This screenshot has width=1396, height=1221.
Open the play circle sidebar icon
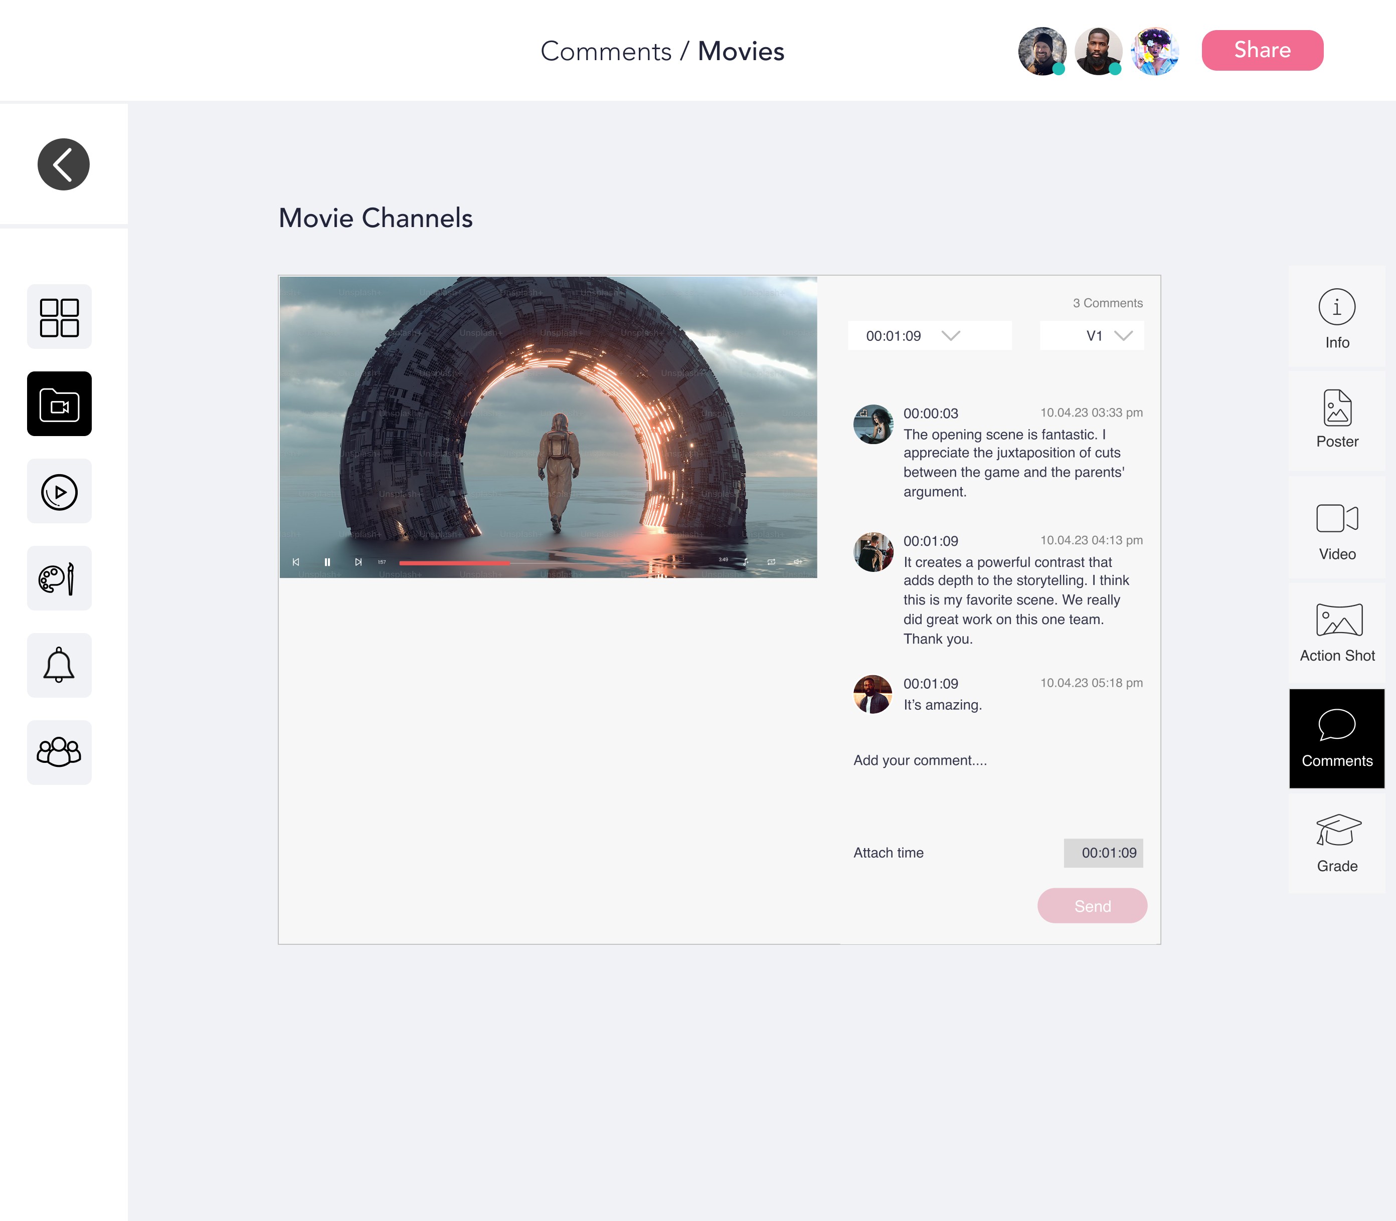pyautogui.click(x=59, y=491)
